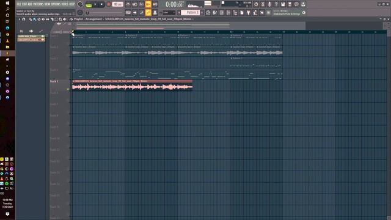Open the EDIT menu
391x220 pixels.
coord(24,4)
